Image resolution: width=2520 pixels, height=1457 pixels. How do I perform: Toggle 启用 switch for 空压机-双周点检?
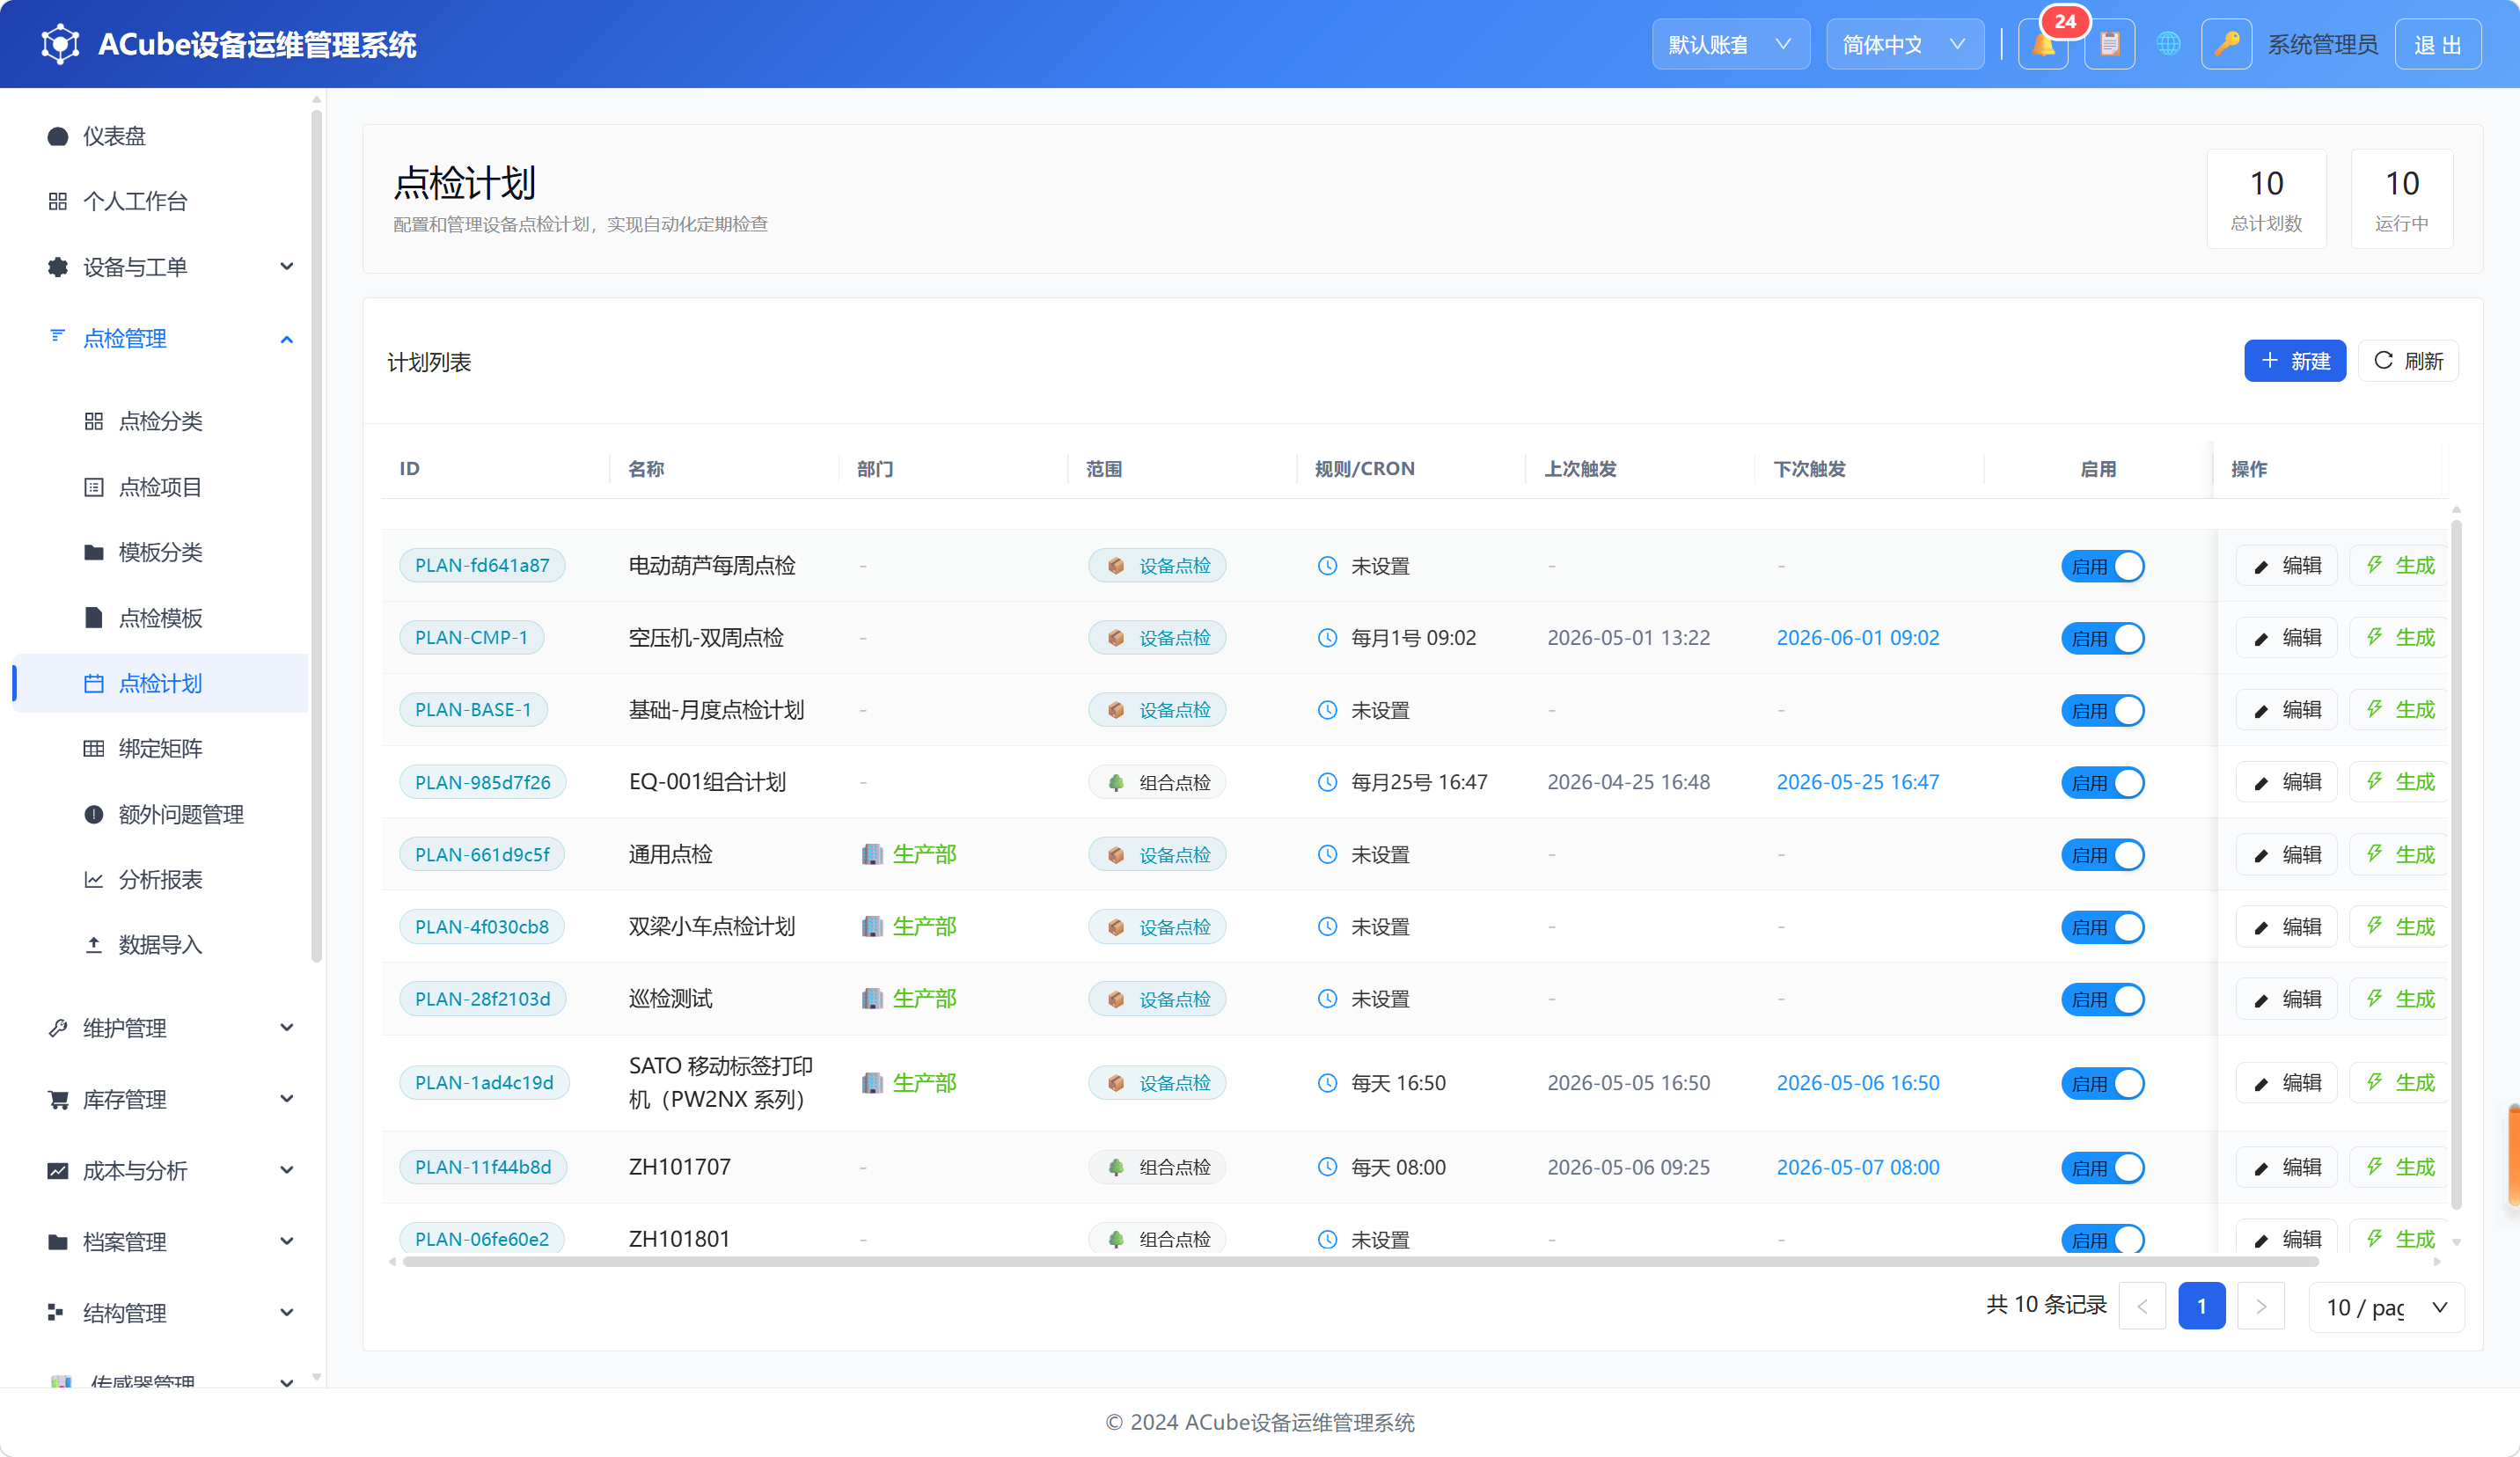click(2102, 638)
